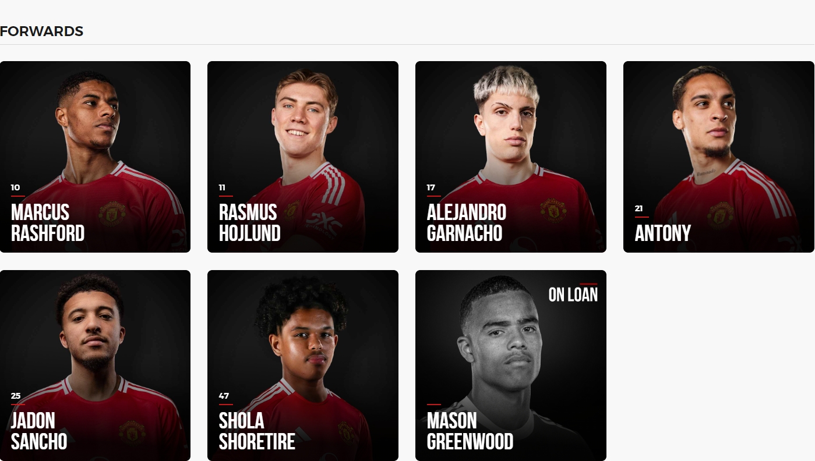
Task: Click the Jadon Sancho name text
Action: (39, 431)
